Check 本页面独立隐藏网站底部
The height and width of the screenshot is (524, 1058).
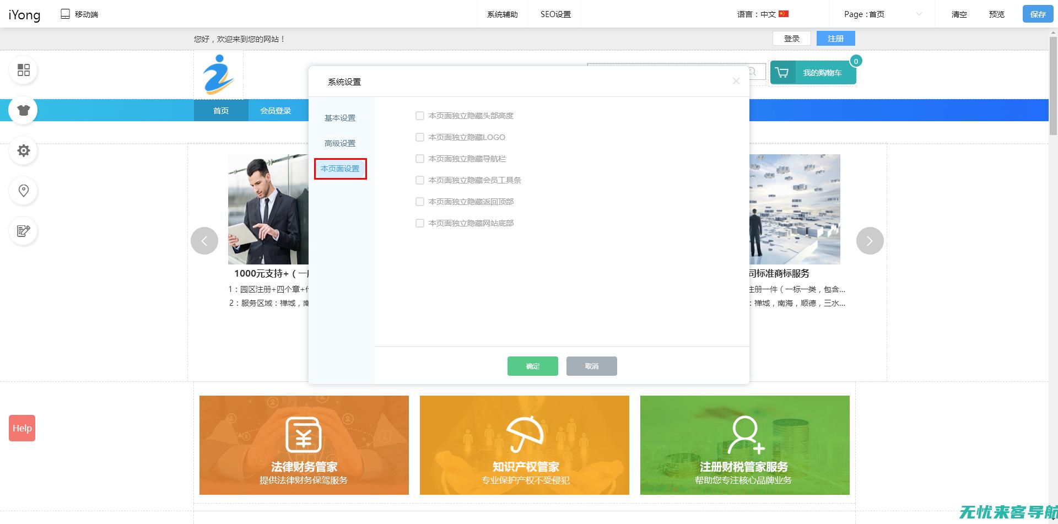click(x=420, y=223)
